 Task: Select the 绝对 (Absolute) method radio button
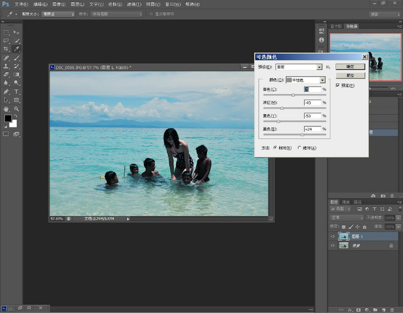[x=300, y=147]
